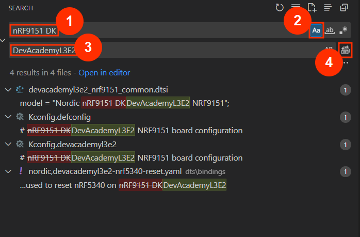Switch results to view as tree
Viewport: 360px width, 237px height.
click(x=328, y=8)
